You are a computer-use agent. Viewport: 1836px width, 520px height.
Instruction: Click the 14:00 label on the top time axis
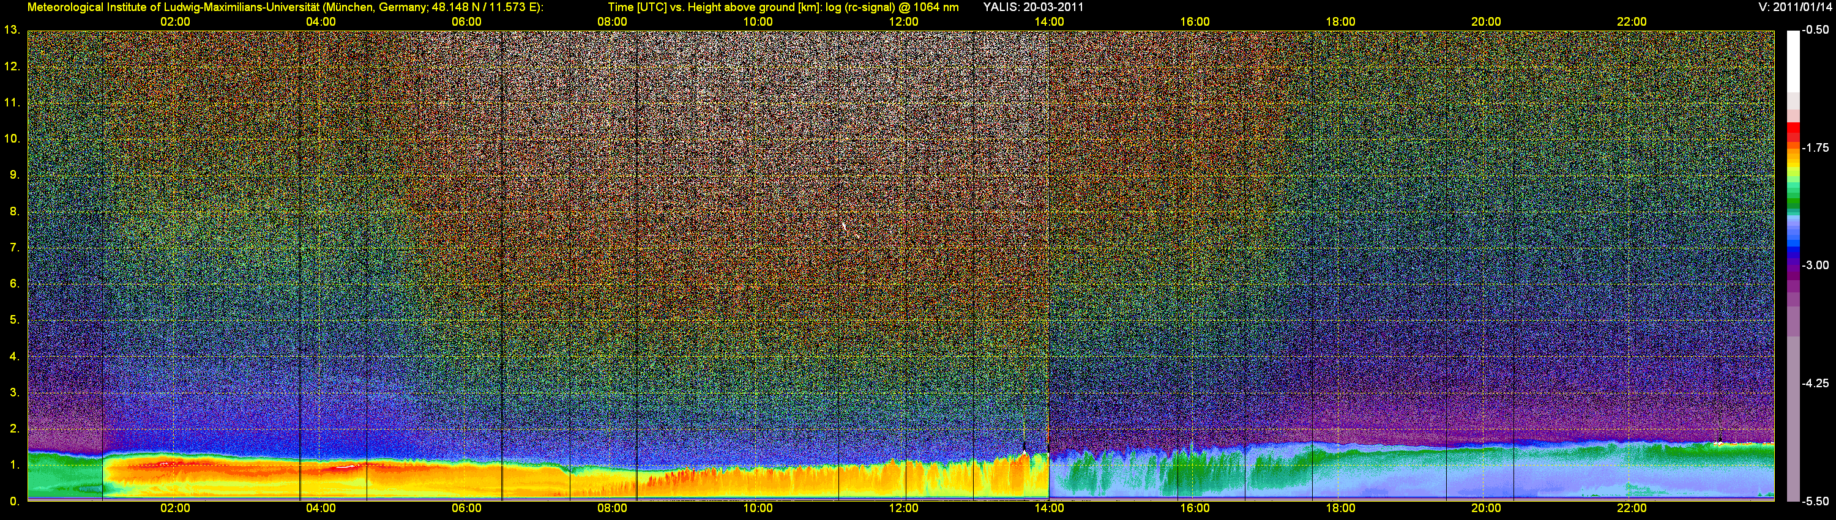pyautogui.click(x=1049, y=22)
